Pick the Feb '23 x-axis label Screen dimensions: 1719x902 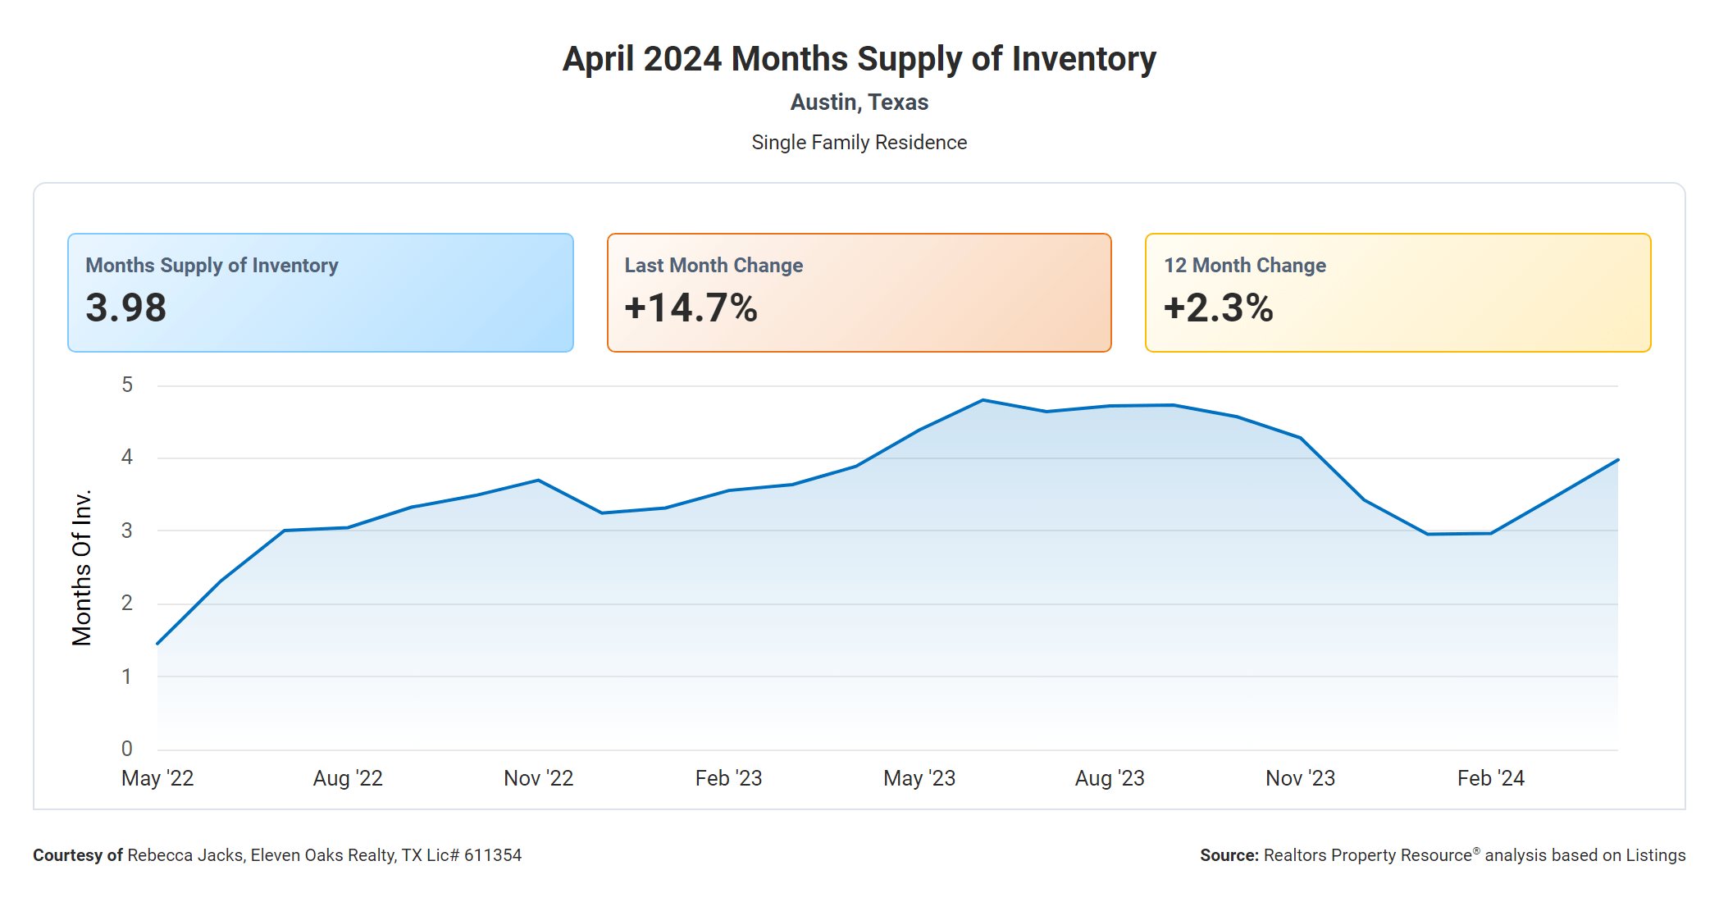tap(728, 778)
